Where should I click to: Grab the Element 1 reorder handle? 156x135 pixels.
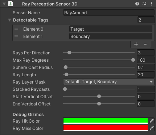(16, 36)
